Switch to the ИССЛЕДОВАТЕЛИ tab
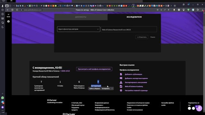 click(x=134, y=17)
